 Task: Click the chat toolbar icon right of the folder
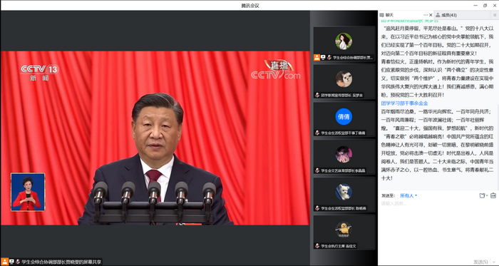point(493,195)
